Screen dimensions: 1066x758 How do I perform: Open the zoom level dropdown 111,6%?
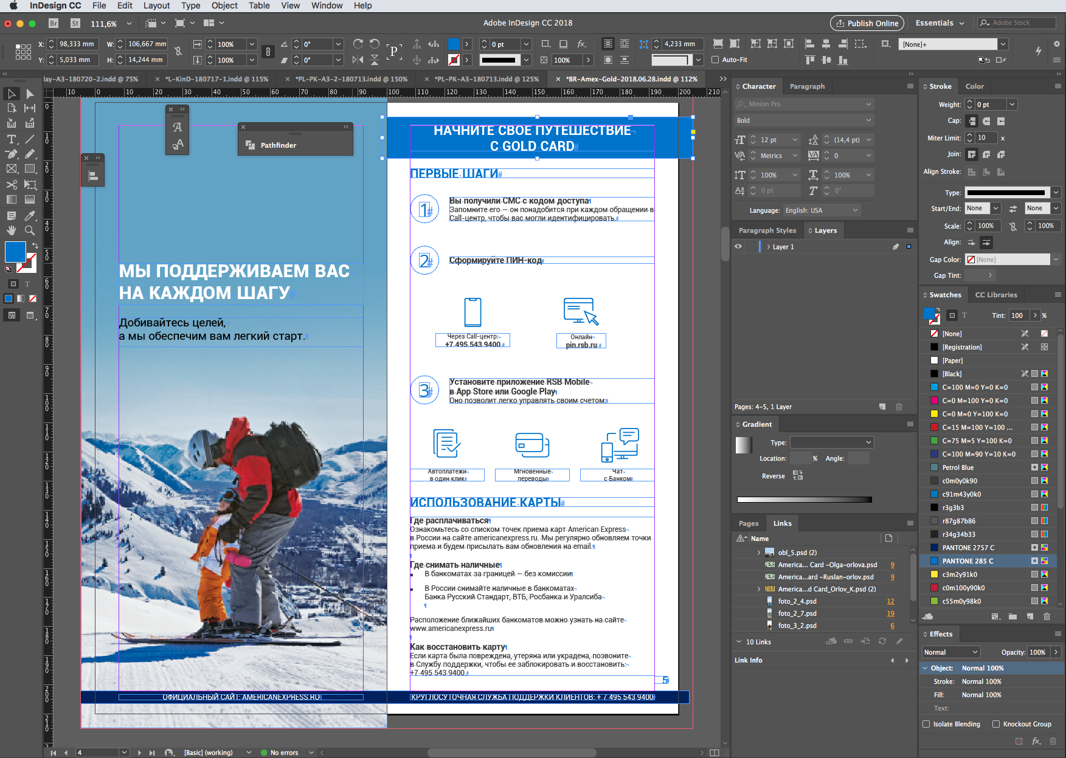click(x=129, y=24)
